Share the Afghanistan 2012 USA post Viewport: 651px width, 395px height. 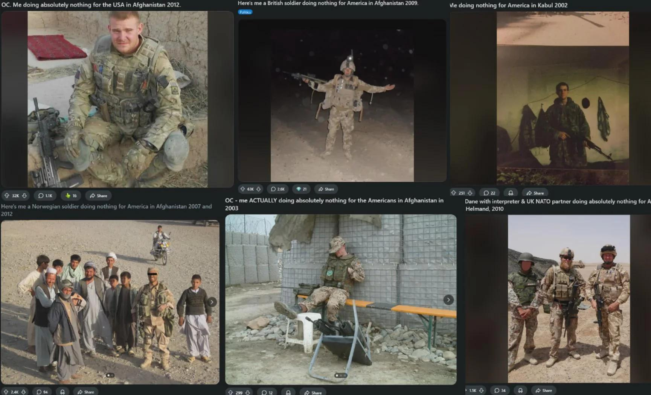(98, 196)
